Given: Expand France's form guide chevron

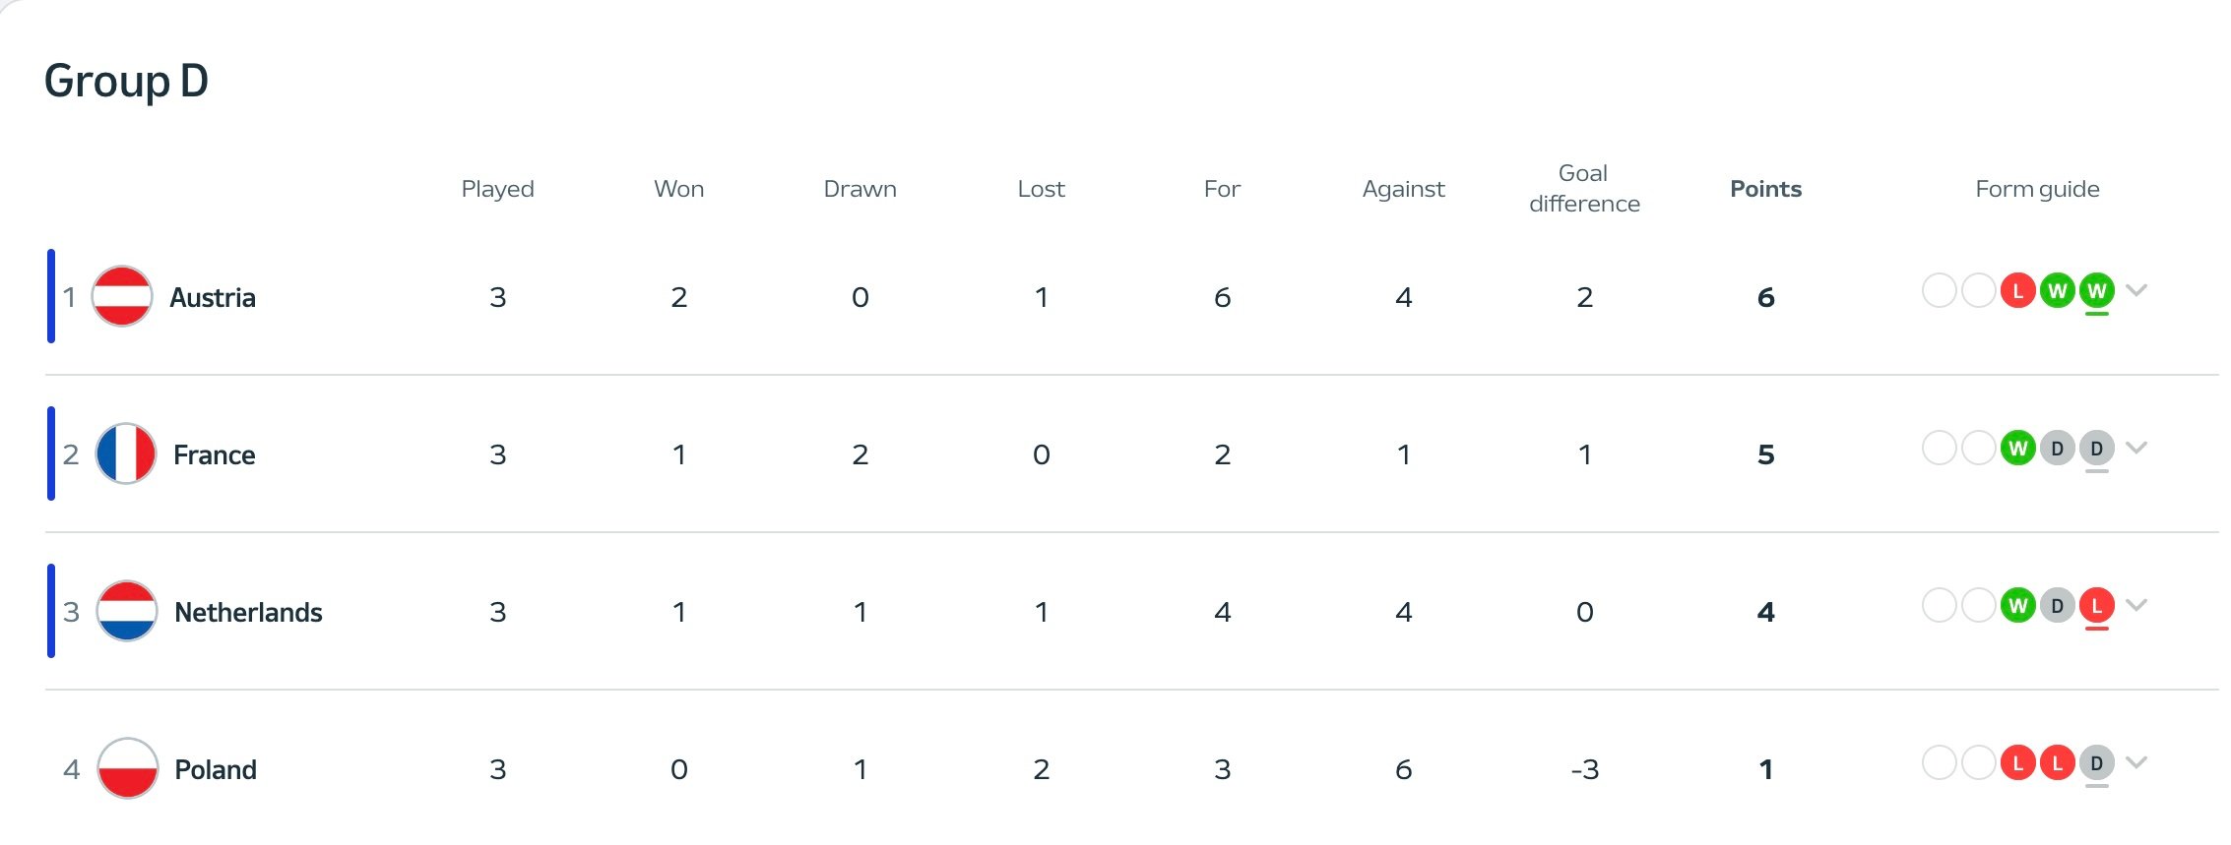Looking at the screenshot, I should [x=2136, y=448].
